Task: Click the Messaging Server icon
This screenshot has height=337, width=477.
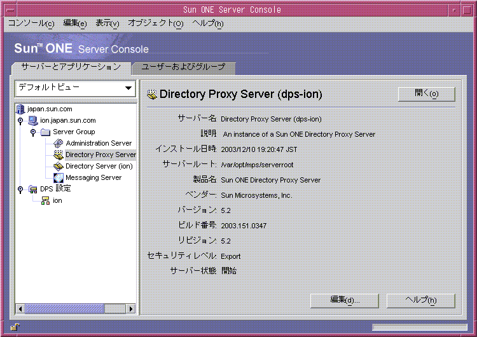Action: point(58,177)
